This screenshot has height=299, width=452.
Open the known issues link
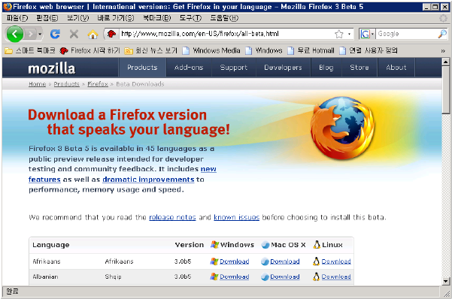coord(237,217)
